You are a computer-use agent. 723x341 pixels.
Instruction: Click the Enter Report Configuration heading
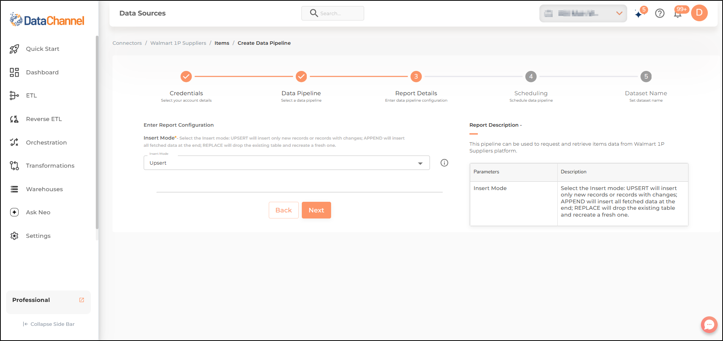179,125
